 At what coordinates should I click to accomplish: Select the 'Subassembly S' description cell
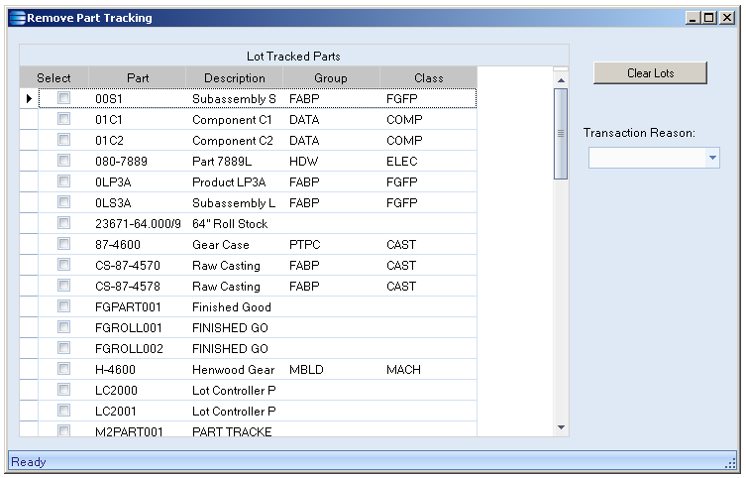(235, 98)
